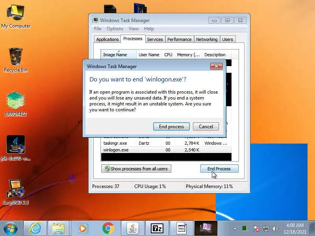Click the Show desktop strip

[x=312, y=229]
